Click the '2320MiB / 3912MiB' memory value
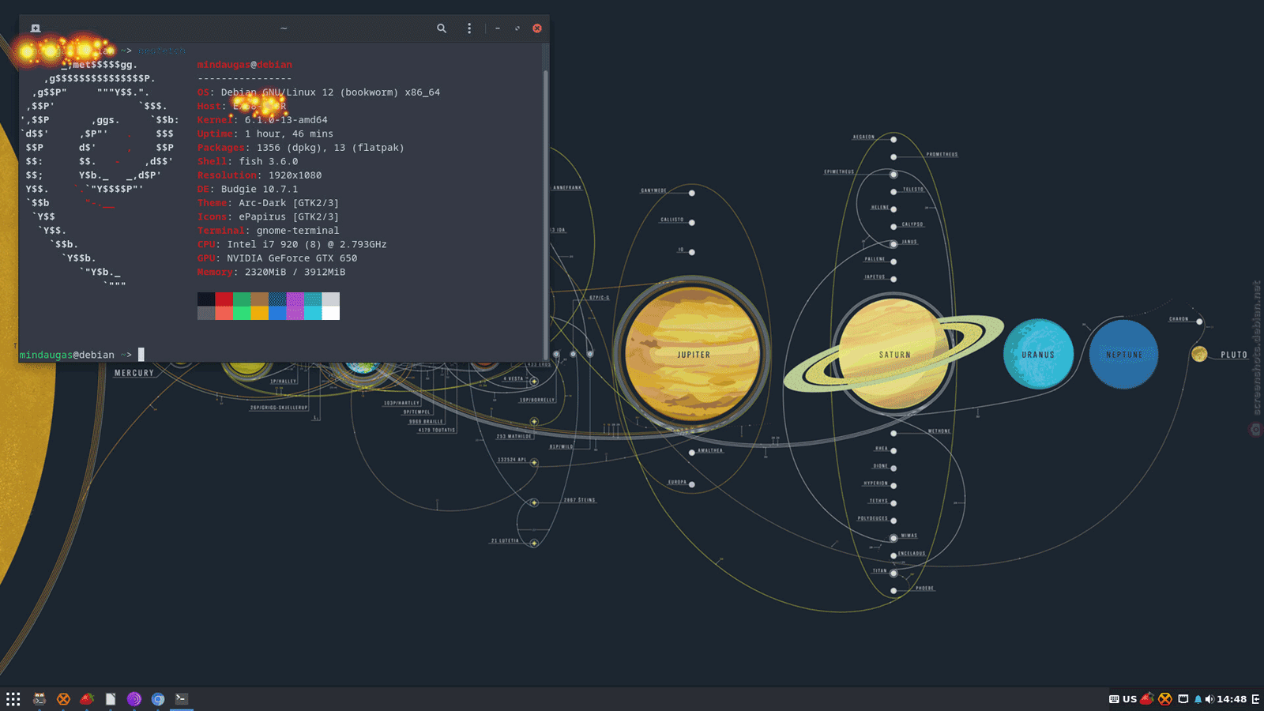Viewport: 1264px width, 711px height. point(295,272)
